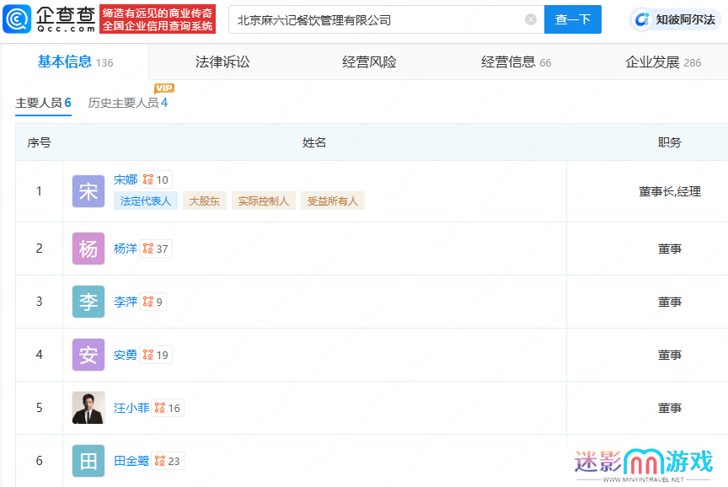The width and height of the screenshot is (728, 487).
Task: Open 宋娜 person link
Action: click(x=126, y=179)
